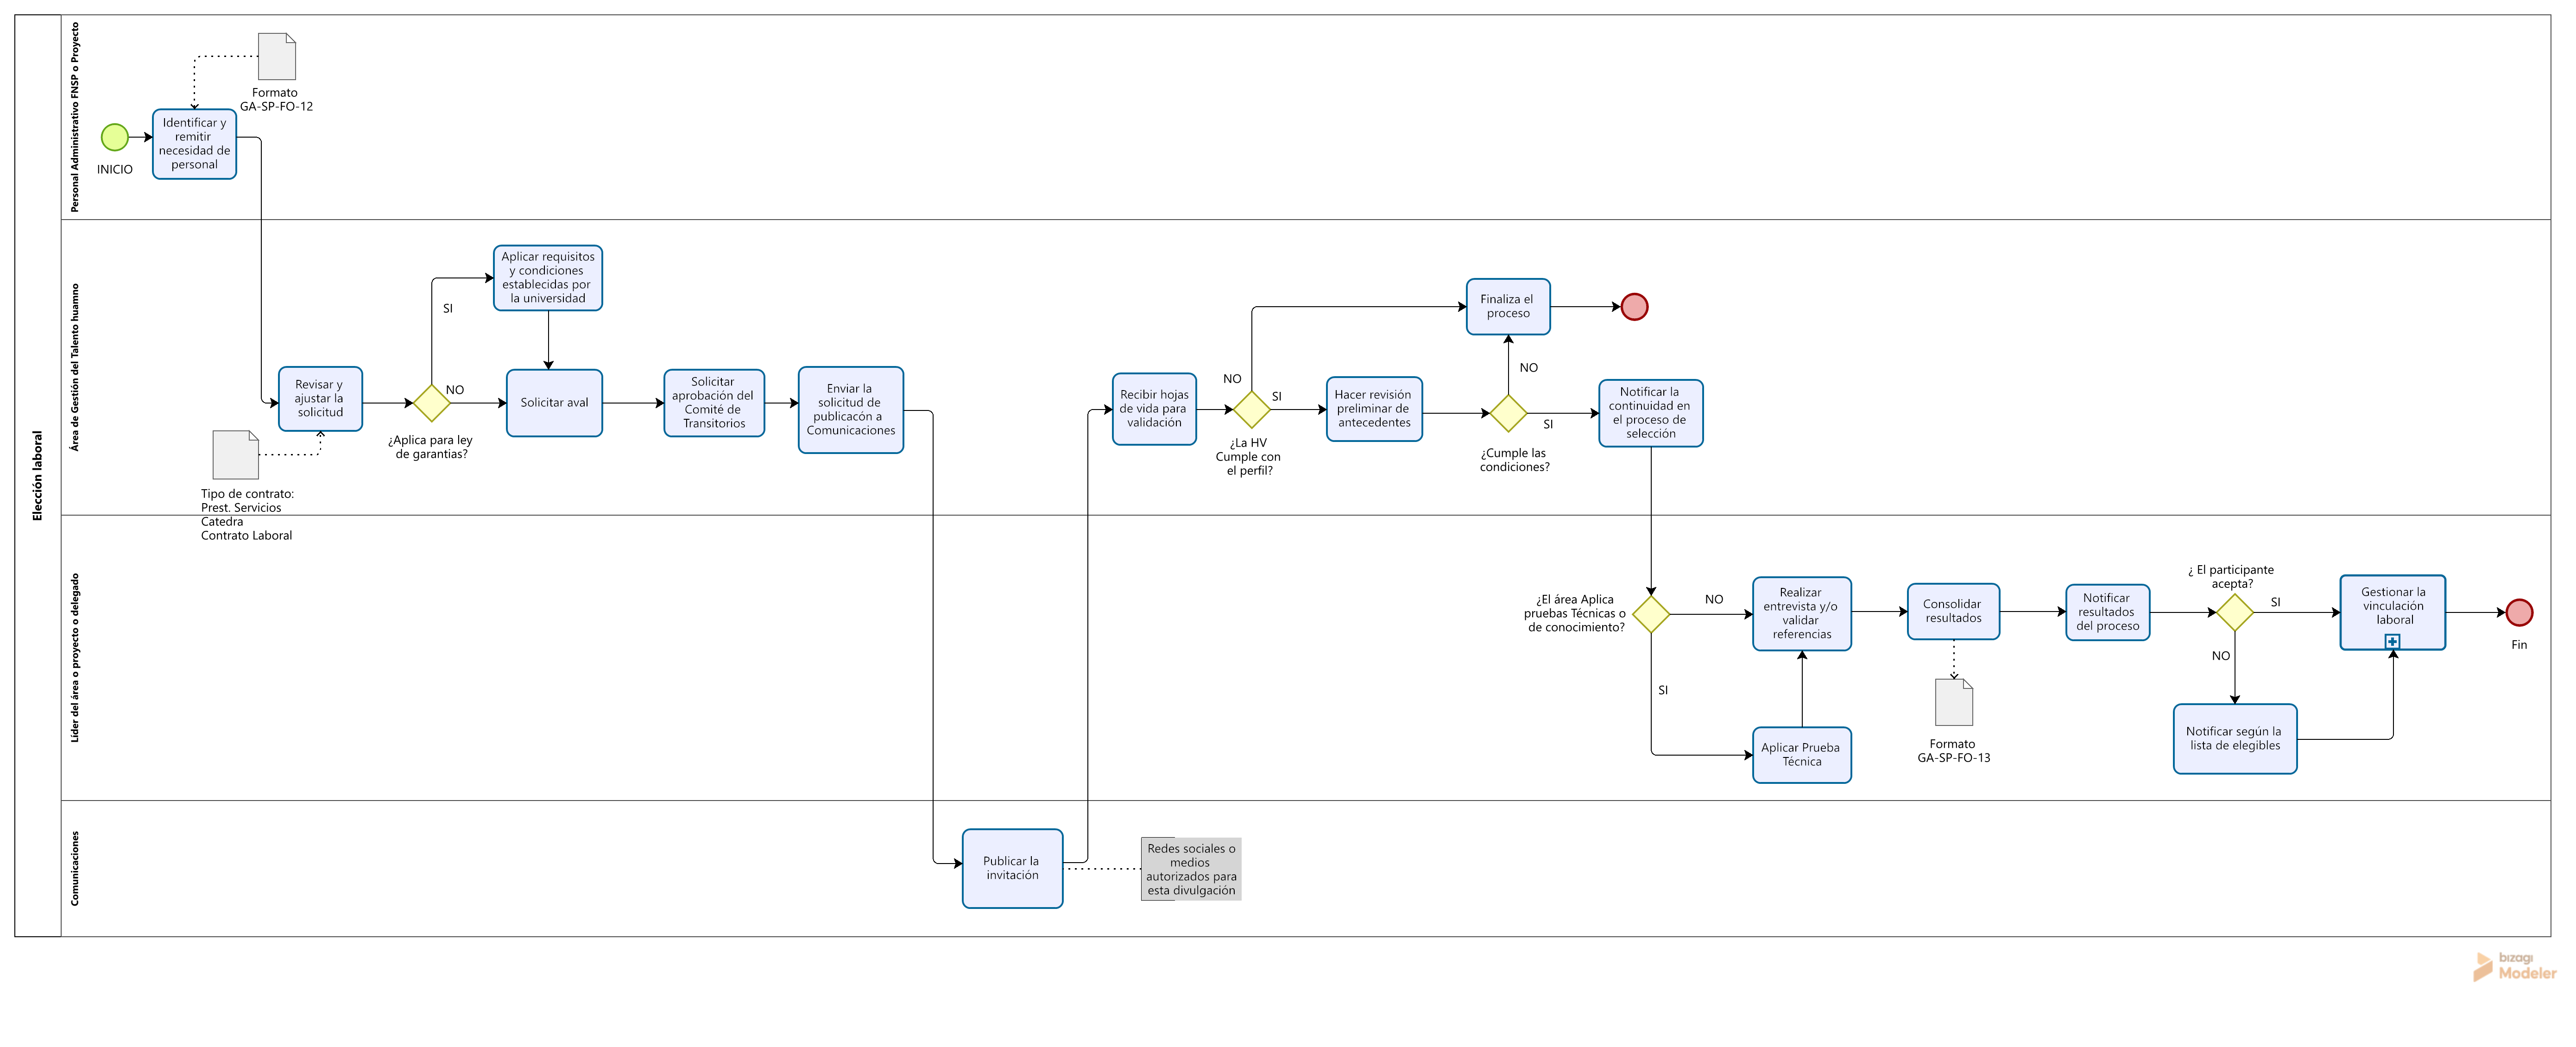Click the 'NO' label below 'Finaliza el proceso'
The height and width of the screenshot is (1047, 2576).
(1529, 368)
